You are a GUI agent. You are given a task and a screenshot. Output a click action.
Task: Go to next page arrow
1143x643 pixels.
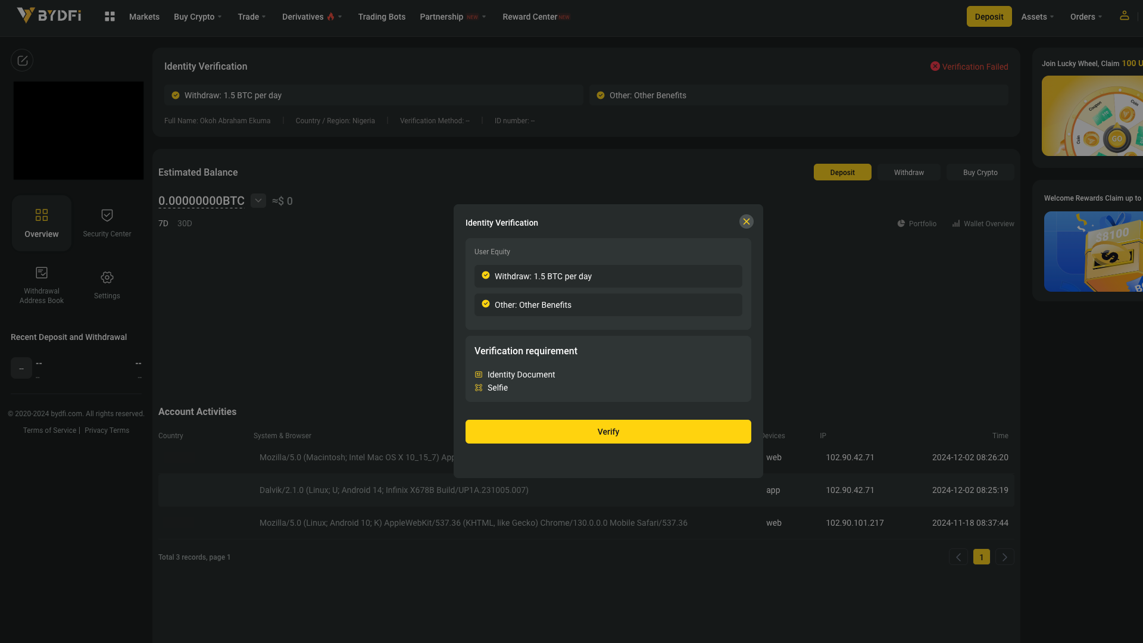[x=1004, y=557]
